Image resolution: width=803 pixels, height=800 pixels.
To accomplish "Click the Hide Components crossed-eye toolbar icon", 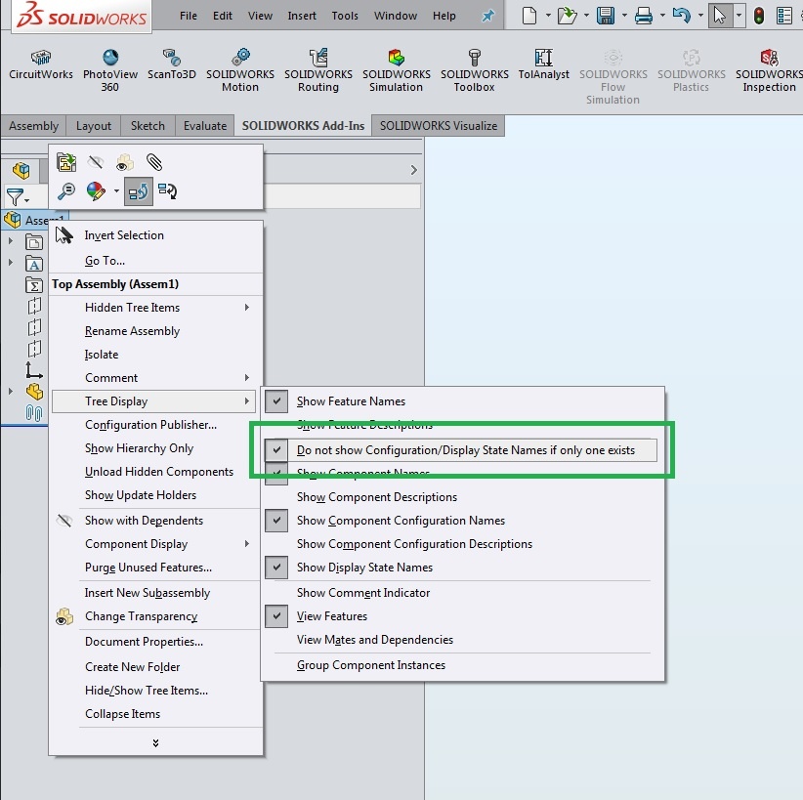I will coord(96,162).
